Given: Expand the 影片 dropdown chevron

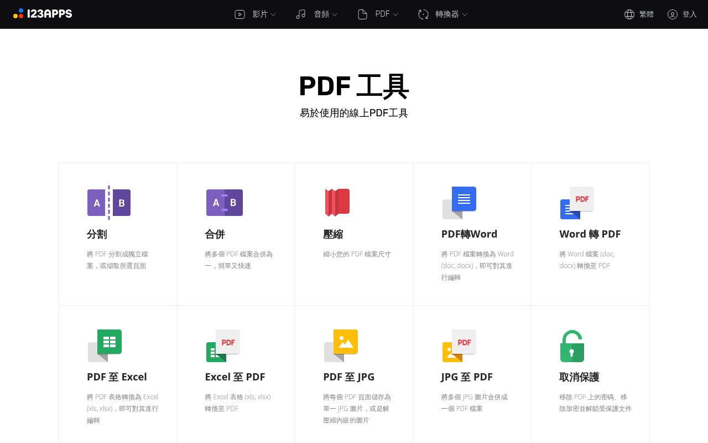Looking at the screenshot, I should tap(273, 15).
